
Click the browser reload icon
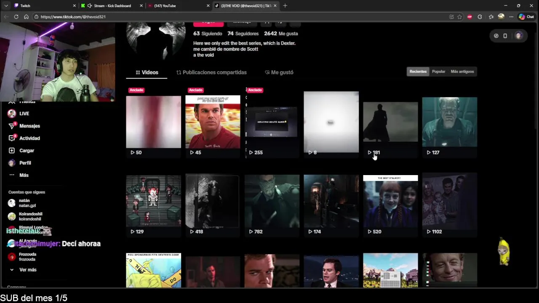(x=16, y=17)
